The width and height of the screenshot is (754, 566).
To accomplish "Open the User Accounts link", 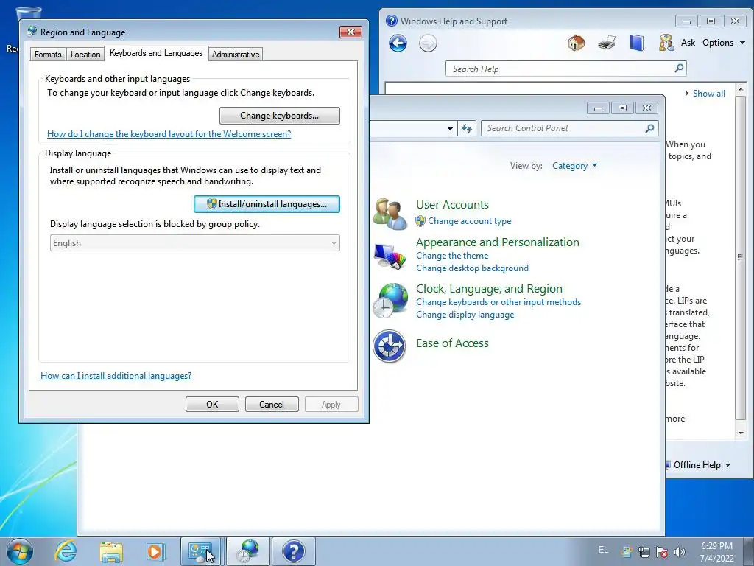I will point(452,205).
